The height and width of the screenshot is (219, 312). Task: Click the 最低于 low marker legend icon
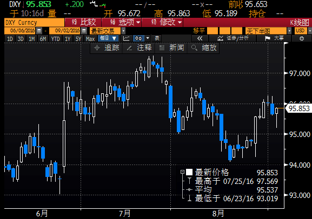pyautogui.click(x=189, y=198)
